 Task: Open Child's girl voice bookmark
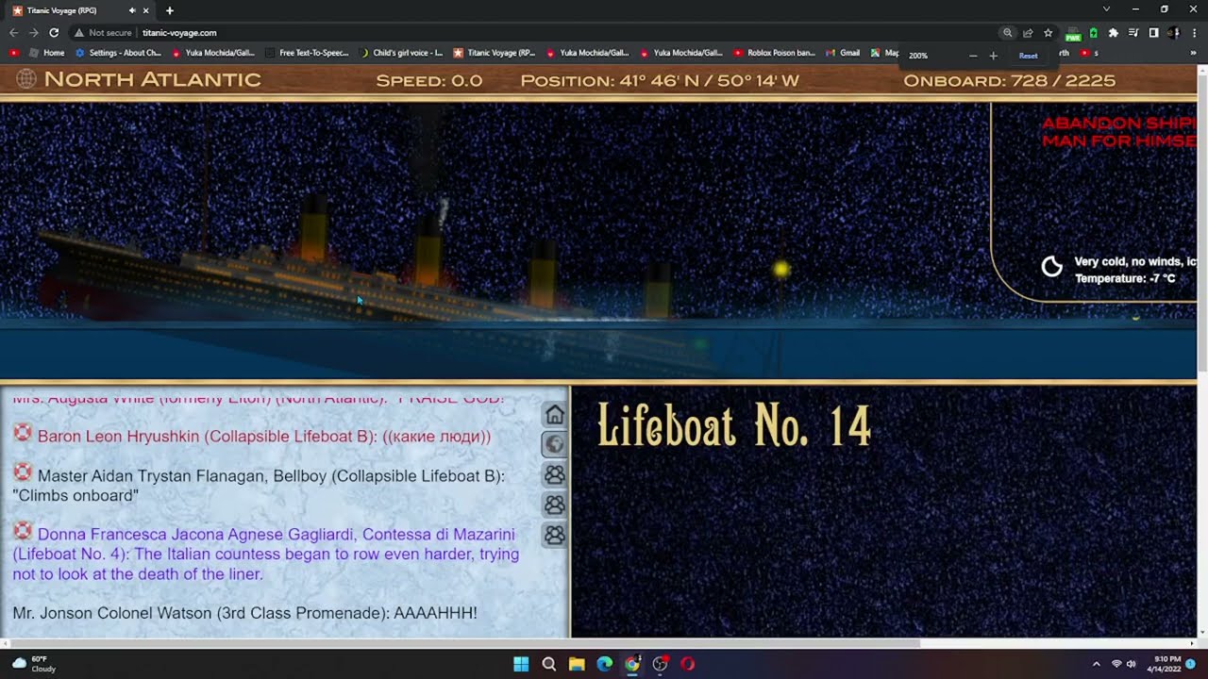coord(401,53)
